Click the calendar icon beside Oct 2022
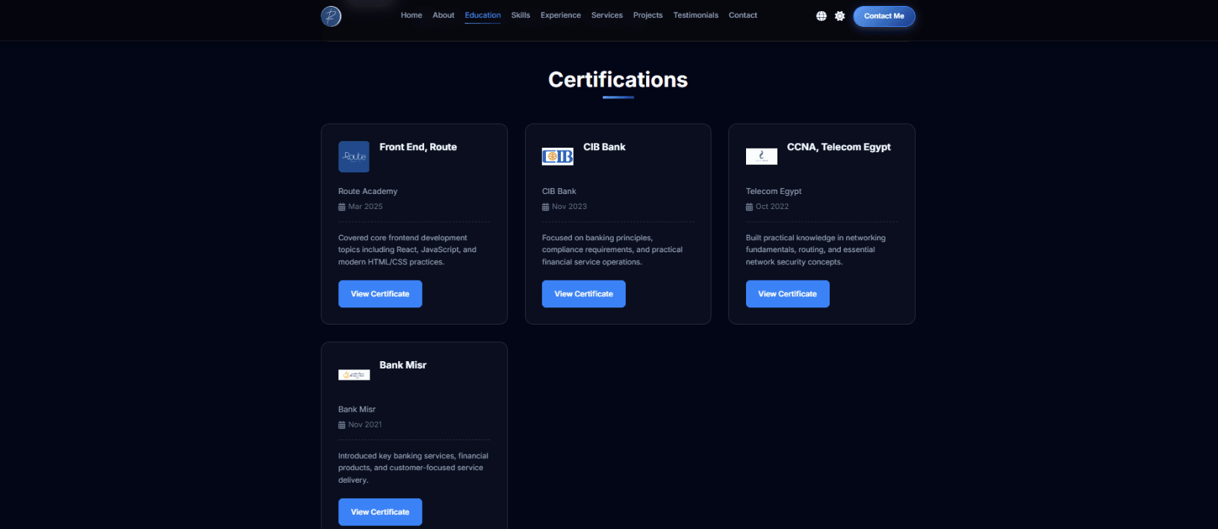The height and width of the screenshot is (529, 1218). coord(749,207)
